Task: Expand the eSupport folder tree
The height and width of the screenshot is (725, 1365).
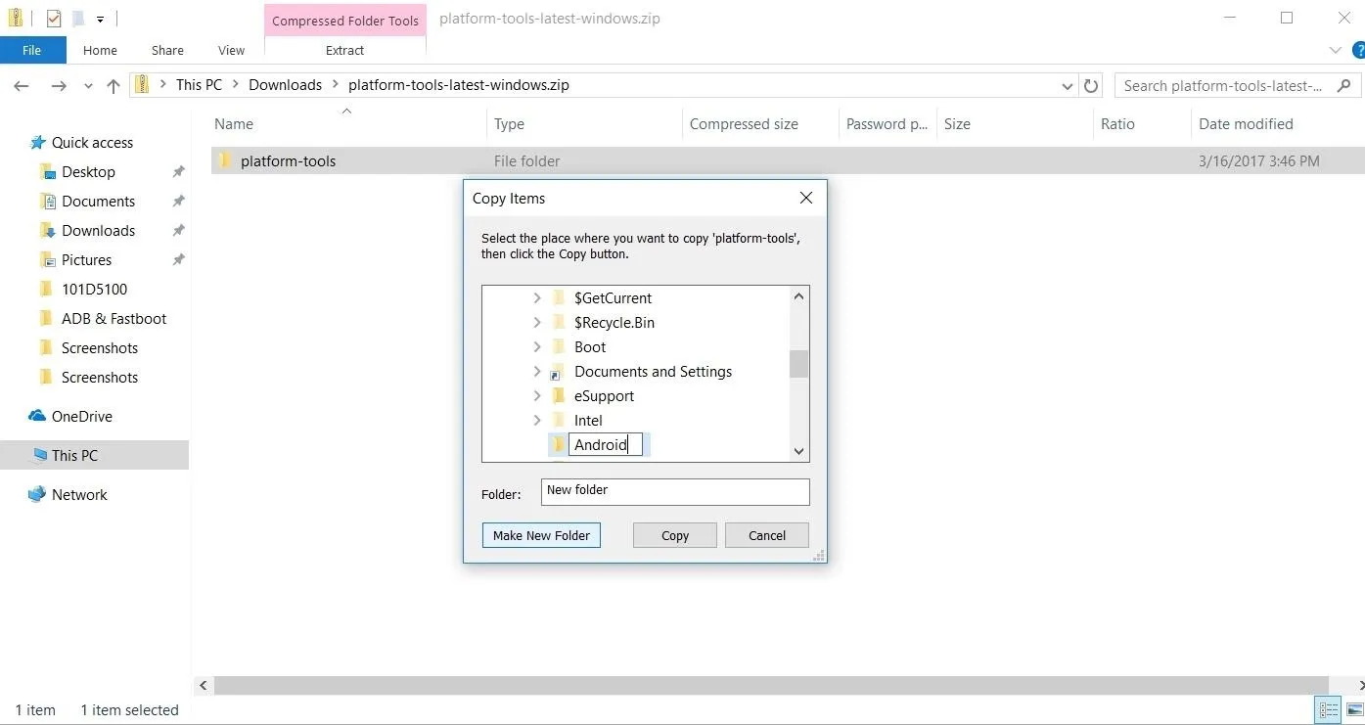Action: [536, 395]
